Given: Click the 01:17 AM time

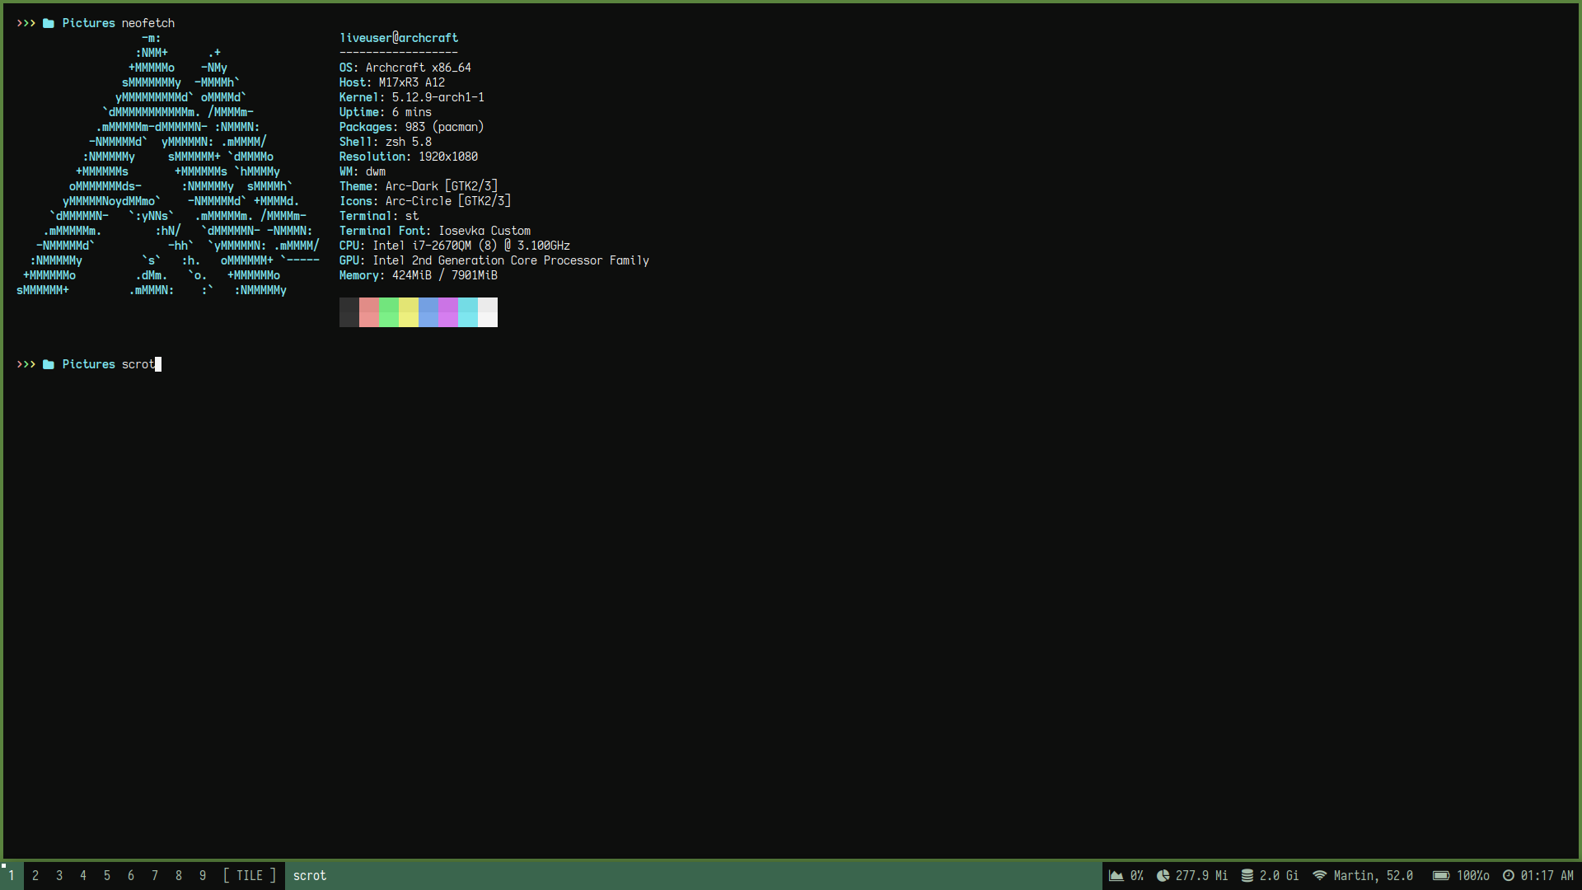Looking at the screenshot, I should click(x=1547, y=875).
